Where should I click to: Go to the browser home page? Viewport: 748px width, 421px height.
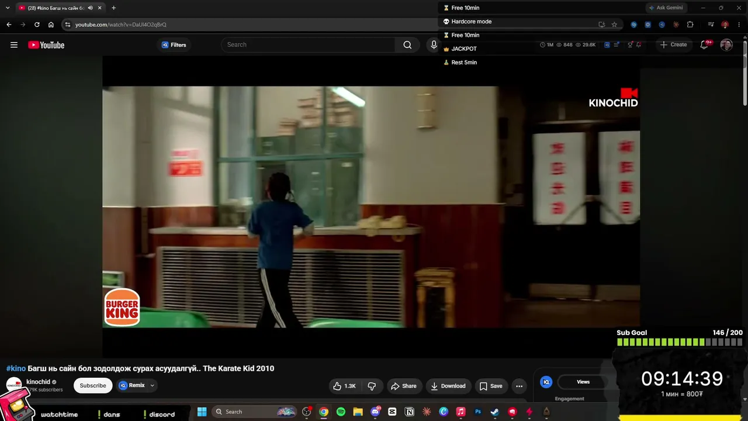[x=51, y=25]
